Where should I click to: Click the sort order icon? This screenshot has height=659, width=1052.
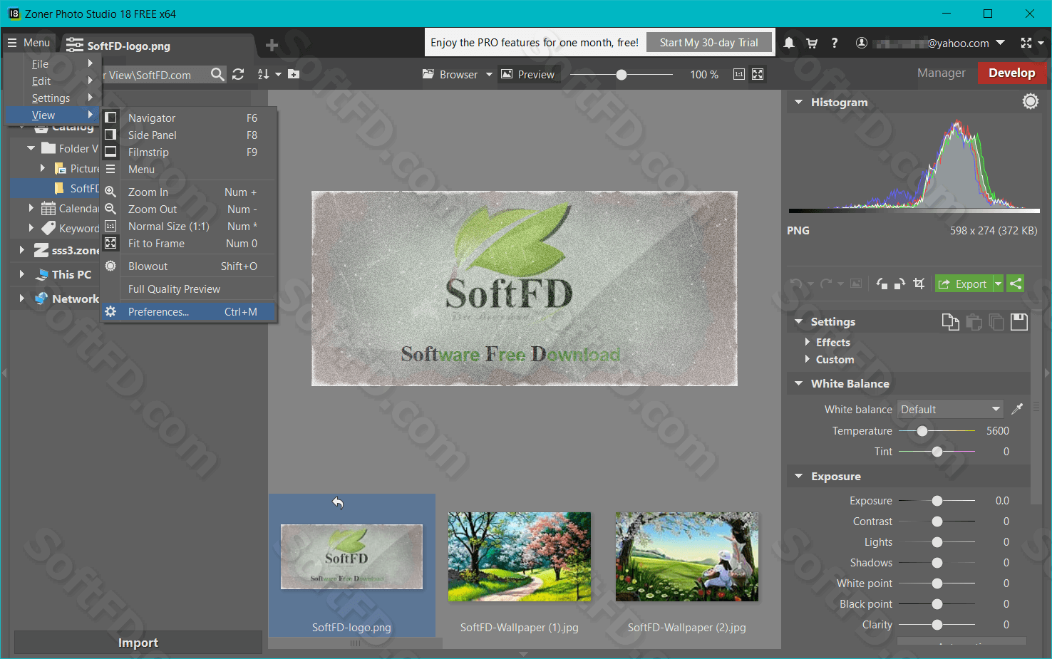click(x=263, y=74)
